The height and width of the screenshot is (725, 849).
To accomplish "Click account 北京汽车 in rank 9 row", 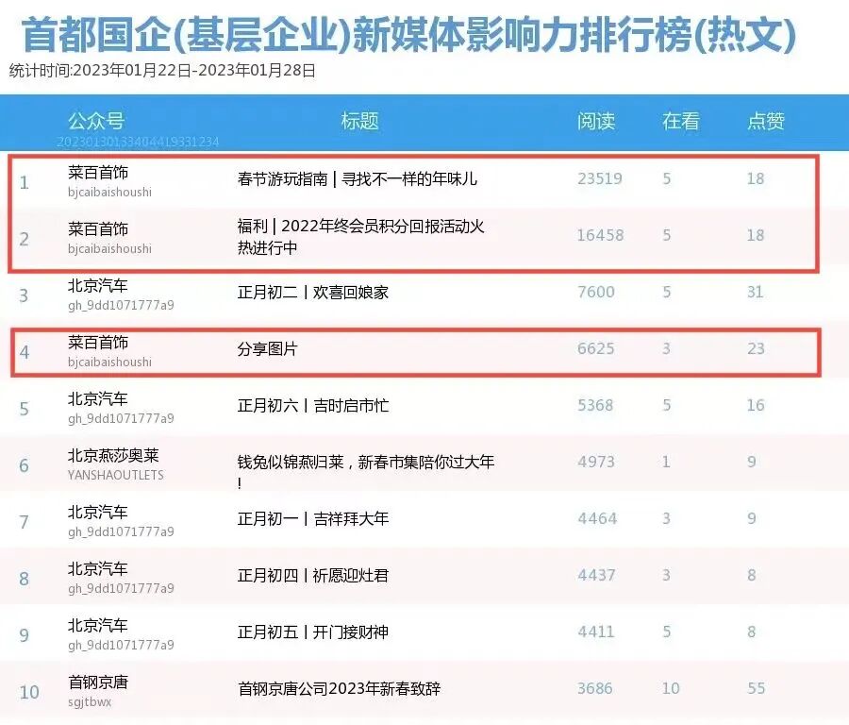I will (x=98, y=625).
